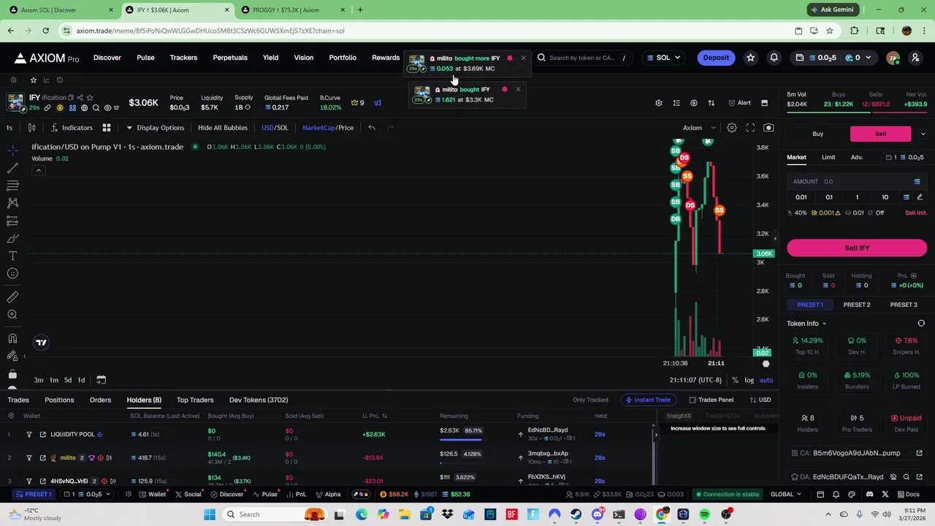Image resolution: width=935 pixels, height=526 pixels.
Task: Open the megaphone icon next to crown
Action: [x=378, y=103]
